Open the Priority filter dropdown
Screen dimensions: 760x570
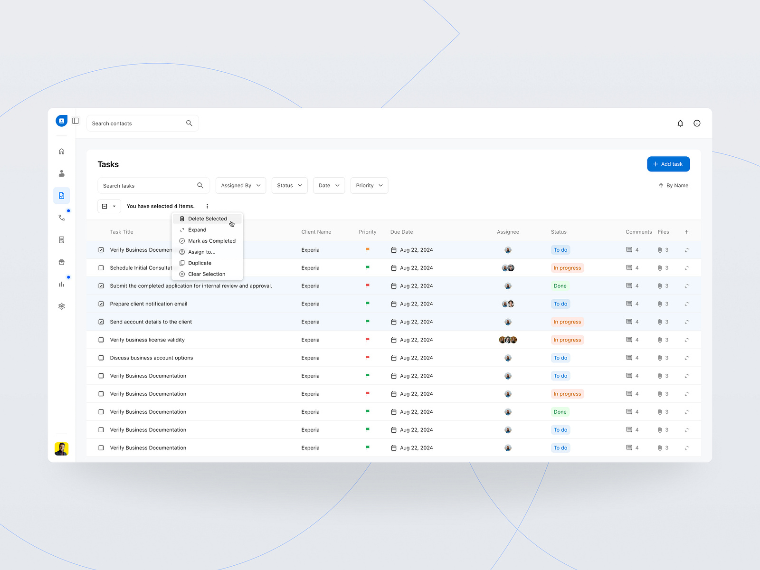point(369,185)
